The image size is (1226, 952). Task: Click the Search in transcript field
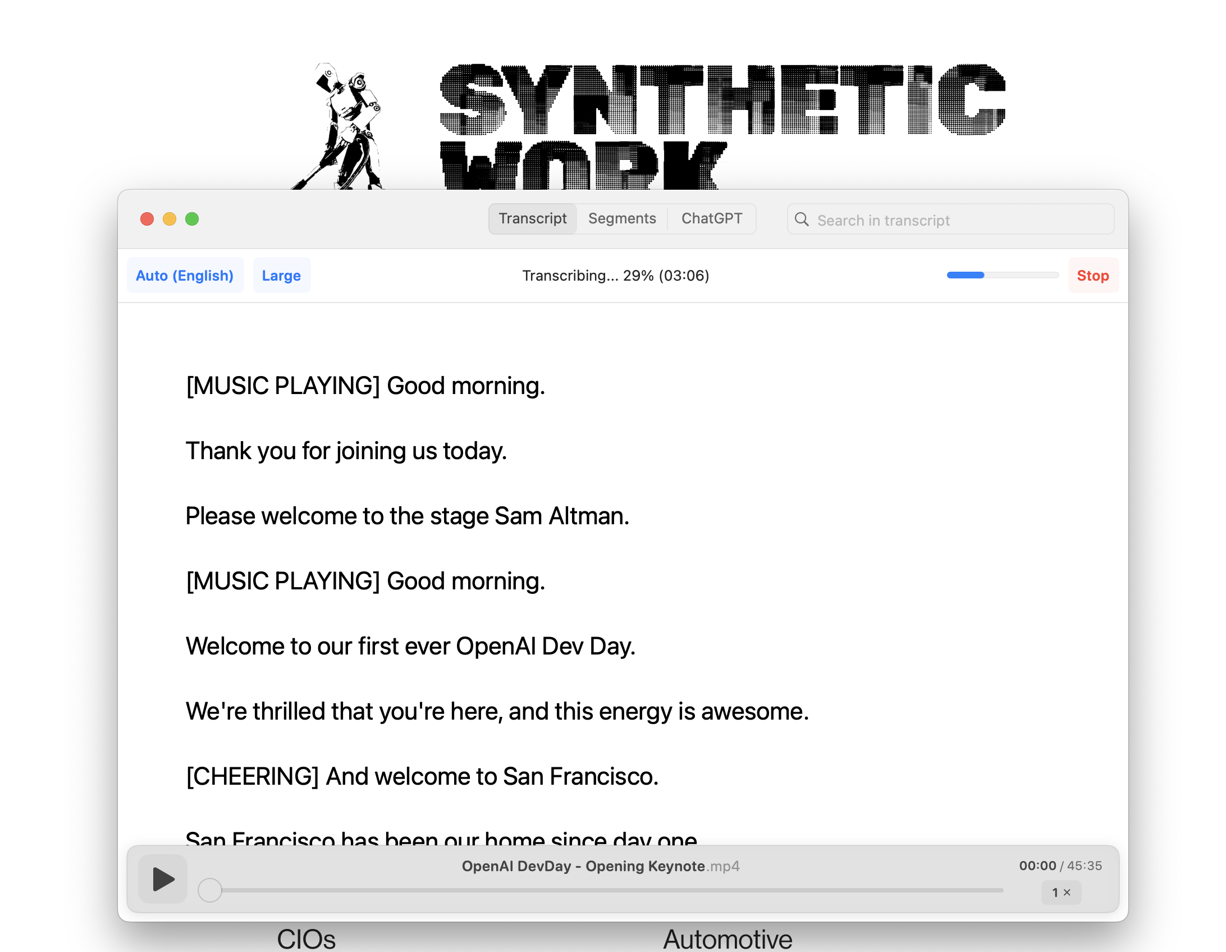[950, 219]
